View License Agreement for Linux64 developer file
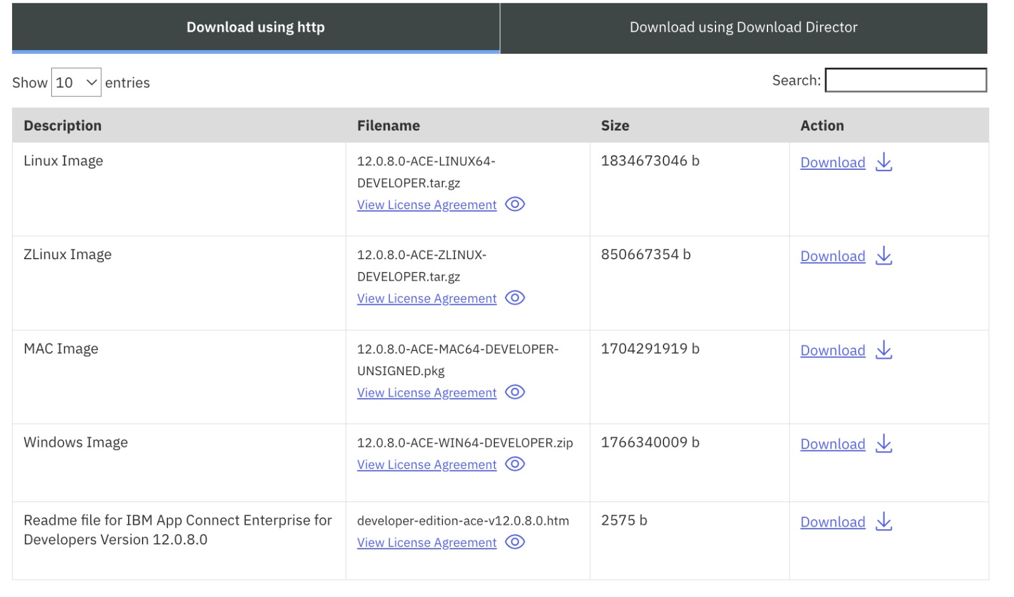Viewport: 1014px width, 597px height. [x=427, y=205]
